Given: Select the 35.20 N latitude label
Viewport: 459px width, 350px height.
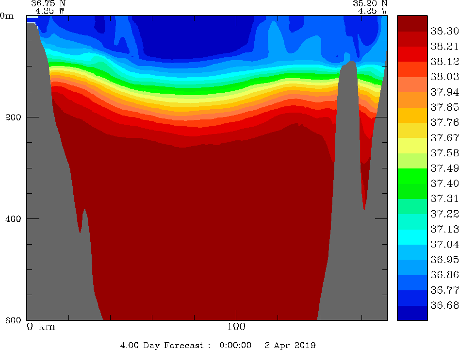Looking at the screenshot, I should click(370, 3).
